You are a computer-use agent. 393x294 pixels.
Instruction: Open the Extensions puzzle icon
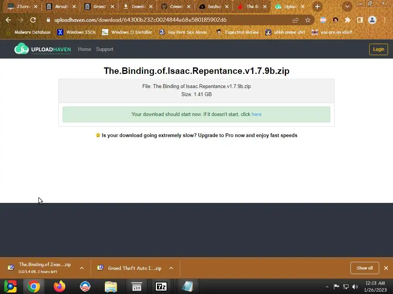pos(347,20)
